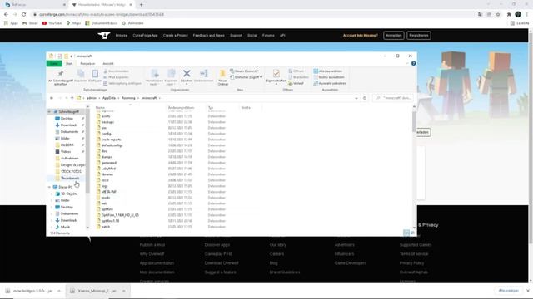533x299 pixels.
Task: Open the address bar history dropdown
Action: click(x=356, y=98)
